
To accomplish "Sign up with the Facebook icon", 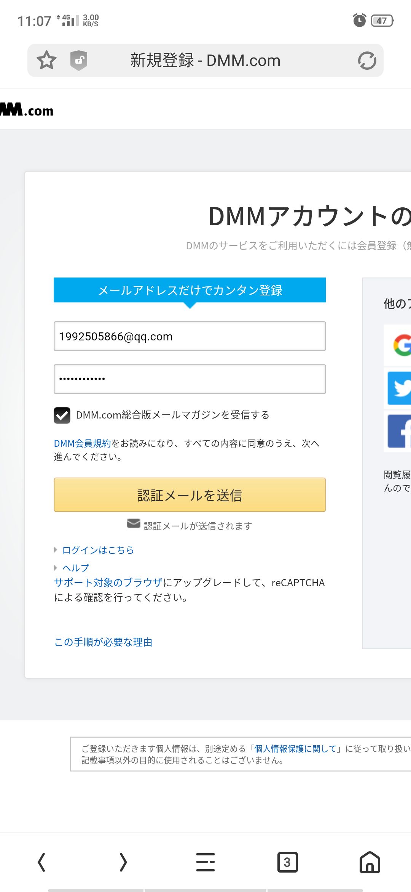I will [x=400, y=431].
